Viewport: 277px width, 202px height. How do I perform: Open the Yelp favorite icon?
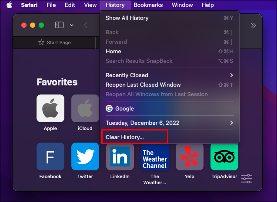coord(190,156)
